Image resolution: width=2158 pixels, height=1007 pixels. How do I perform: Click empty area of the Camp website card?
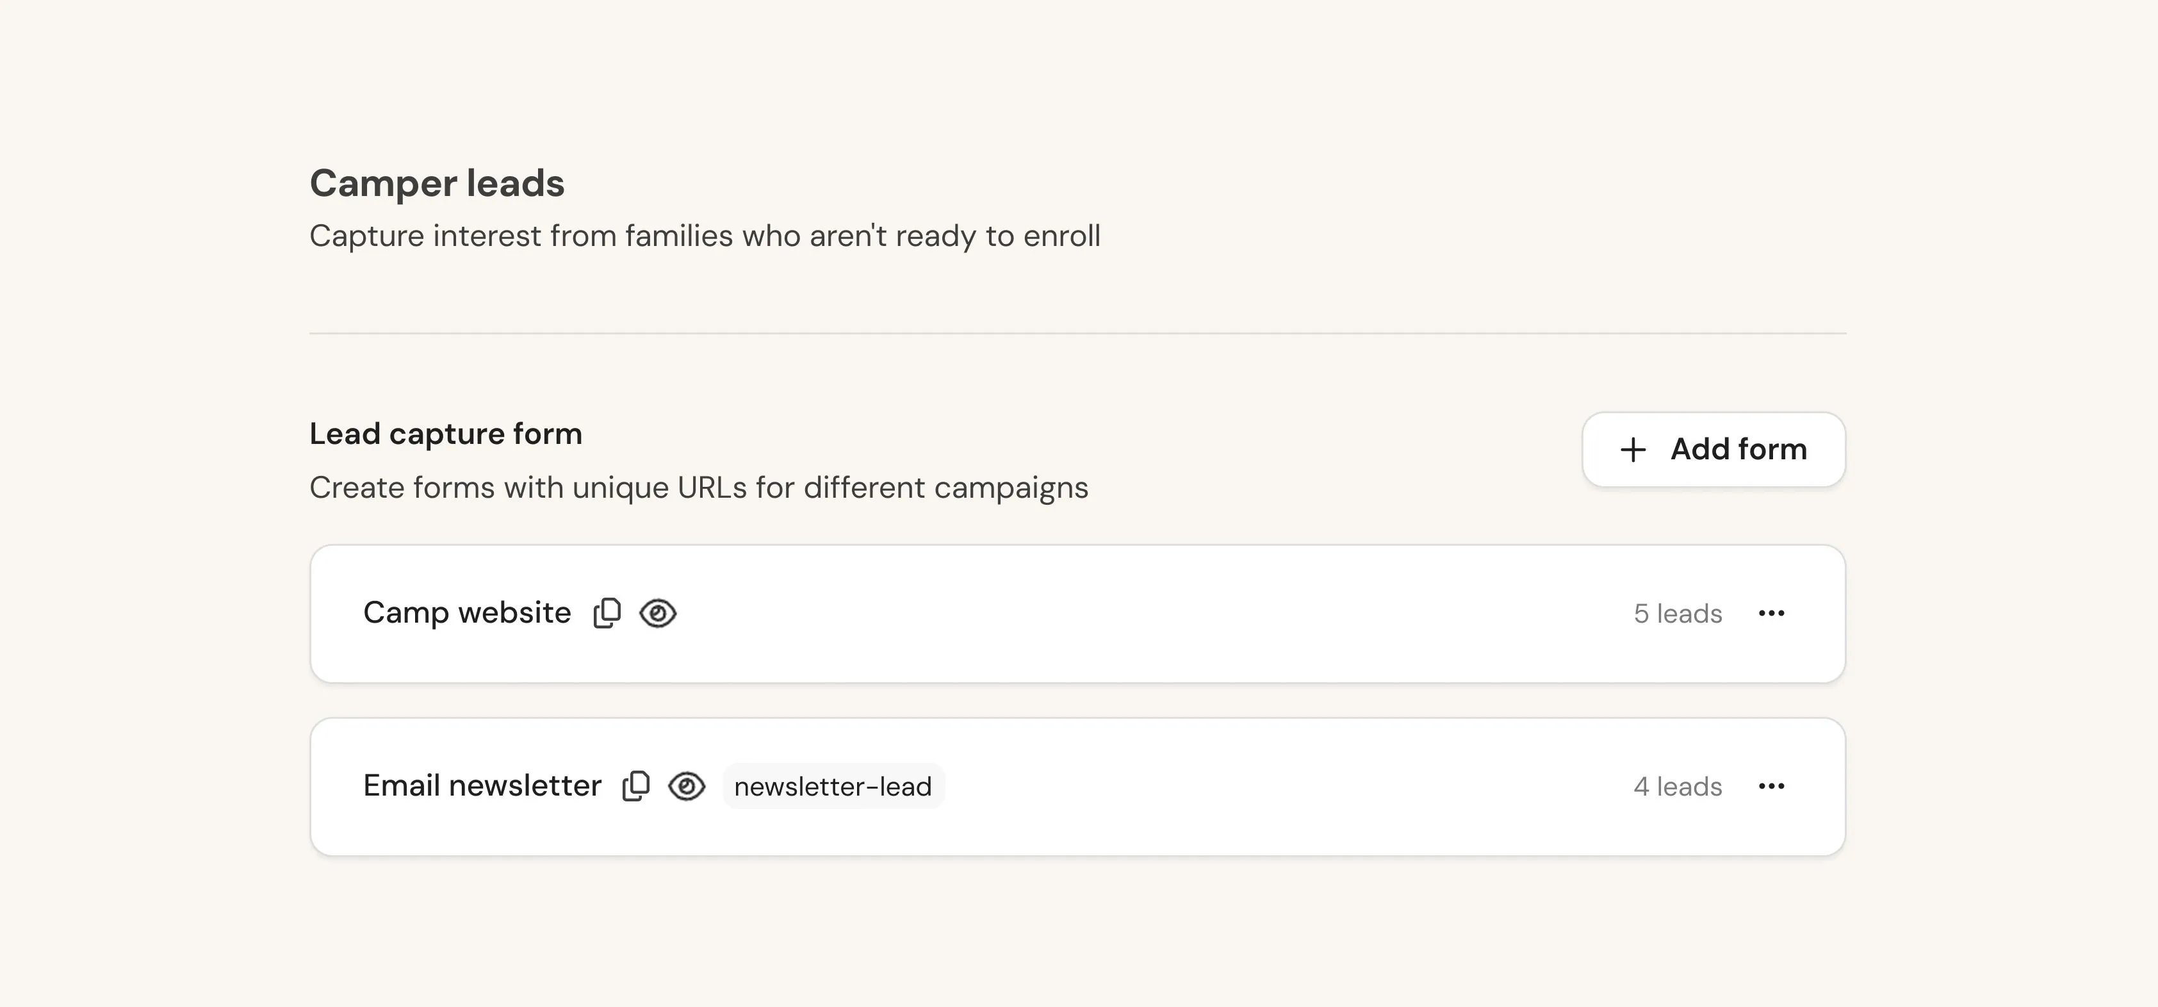pyautogui.click(x=1156, y=613)
